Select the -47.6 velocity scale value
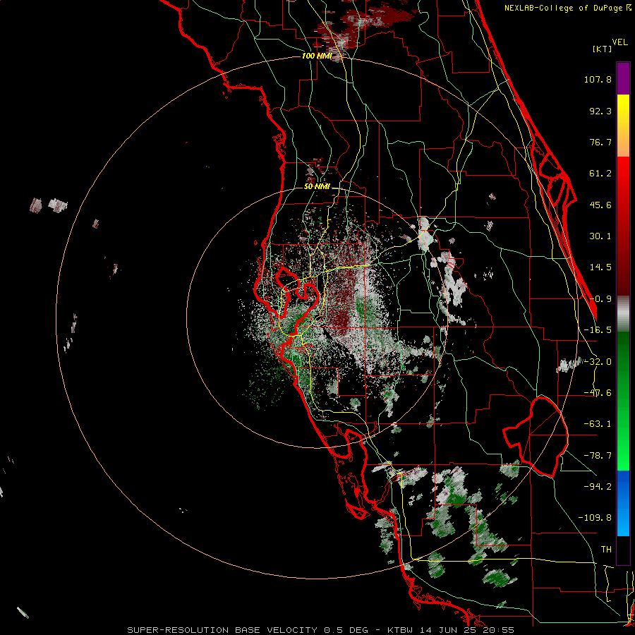635x635 pixels. [598, 393]
